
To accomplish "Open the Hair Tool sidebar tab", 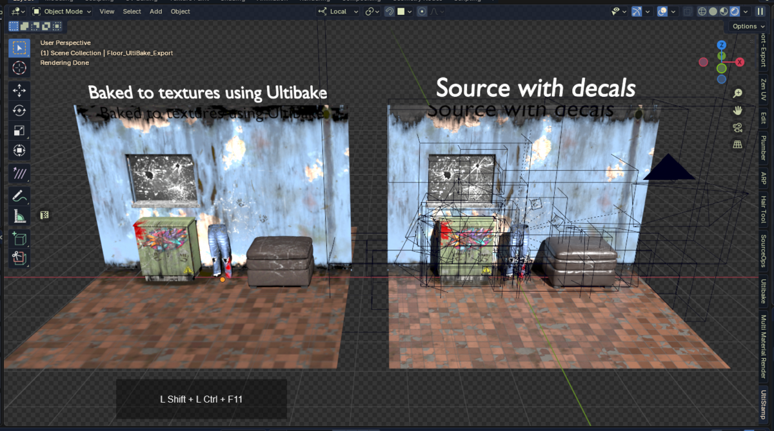I will coord(764,208).
